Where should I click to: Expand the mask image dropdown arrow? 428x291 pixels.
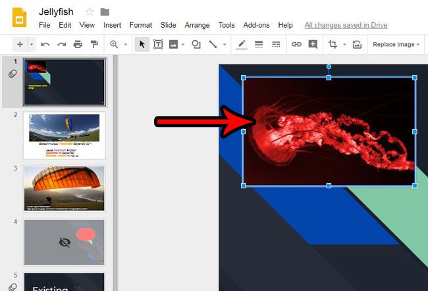point(344,44)
